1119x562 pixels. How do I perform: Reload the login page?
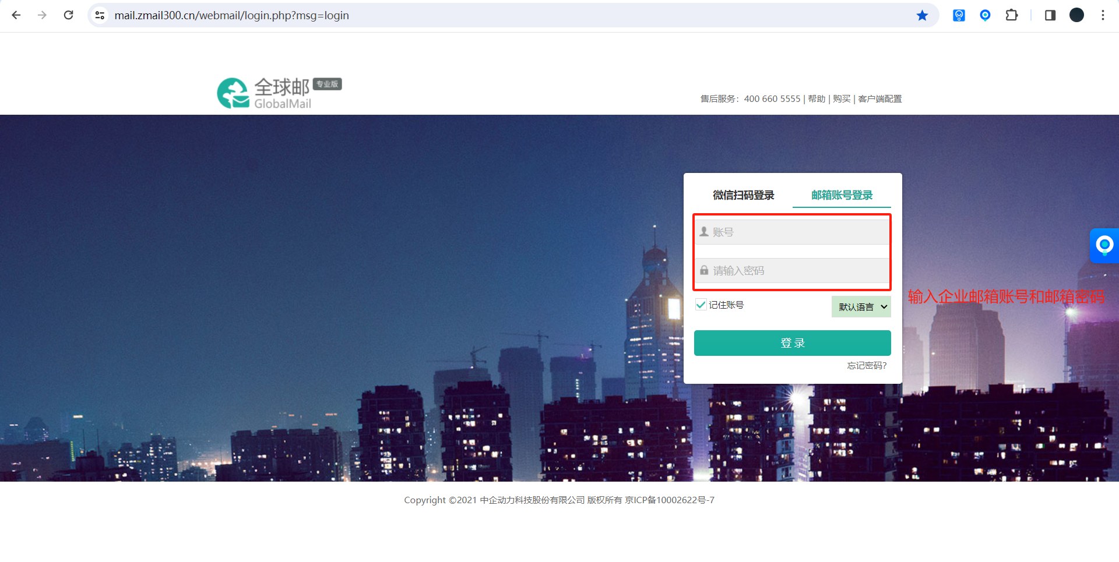pos(68,15)
